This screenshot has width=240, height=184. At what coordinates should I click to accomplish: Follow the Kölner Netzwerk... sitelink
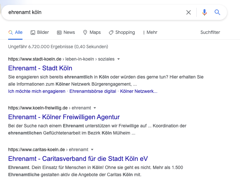139,91
